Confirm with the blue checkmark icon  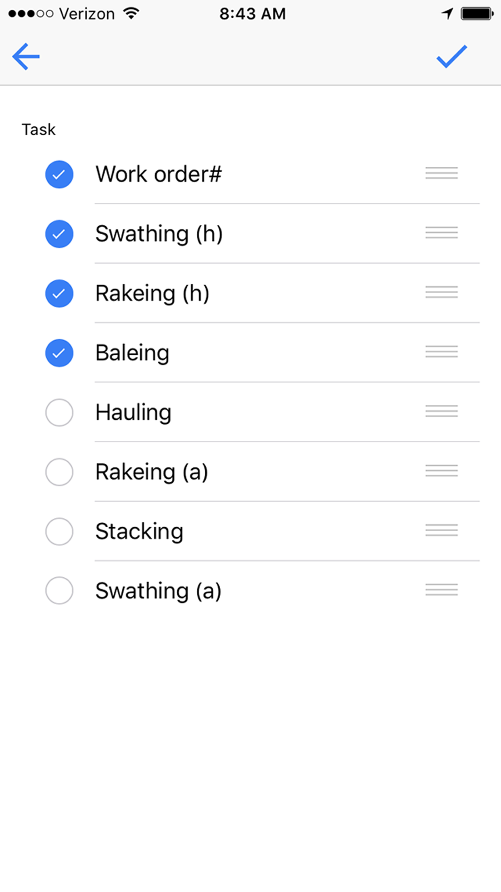tap(451, 57)
